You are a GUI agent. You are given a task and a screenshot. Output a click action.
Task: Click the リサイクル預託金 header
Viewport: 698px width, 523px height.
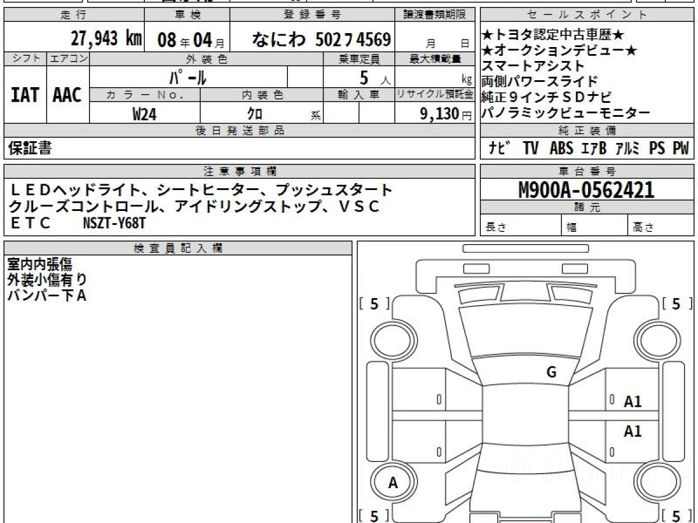click(435, 95)
